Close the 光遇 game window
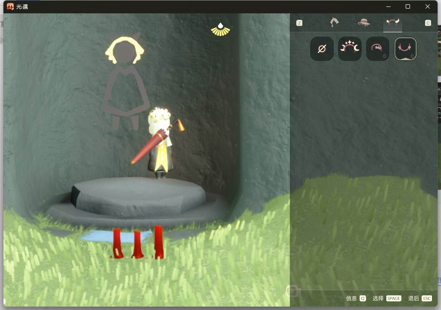The width and height of the screenshot is (441, 310). click(x=428, y=6)
